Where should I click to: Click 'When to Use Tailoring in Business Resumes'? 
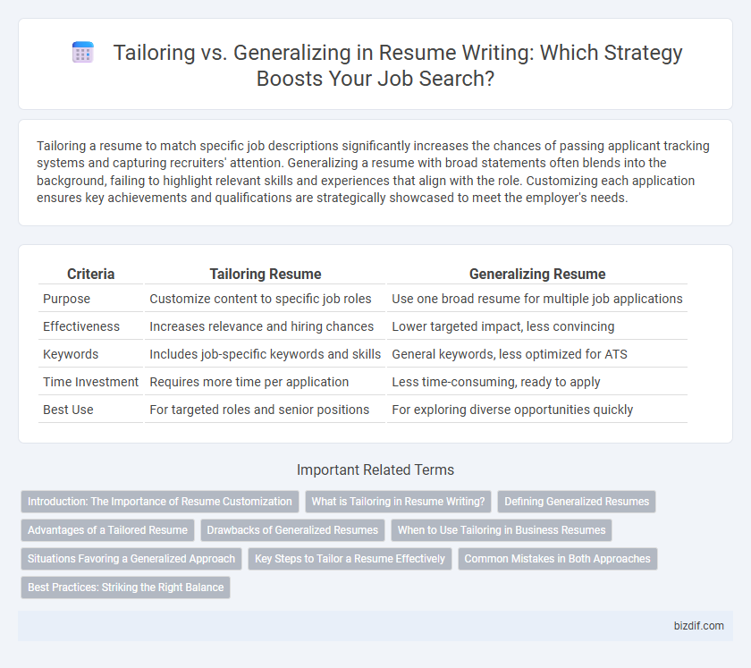click(x=502, y=530)
